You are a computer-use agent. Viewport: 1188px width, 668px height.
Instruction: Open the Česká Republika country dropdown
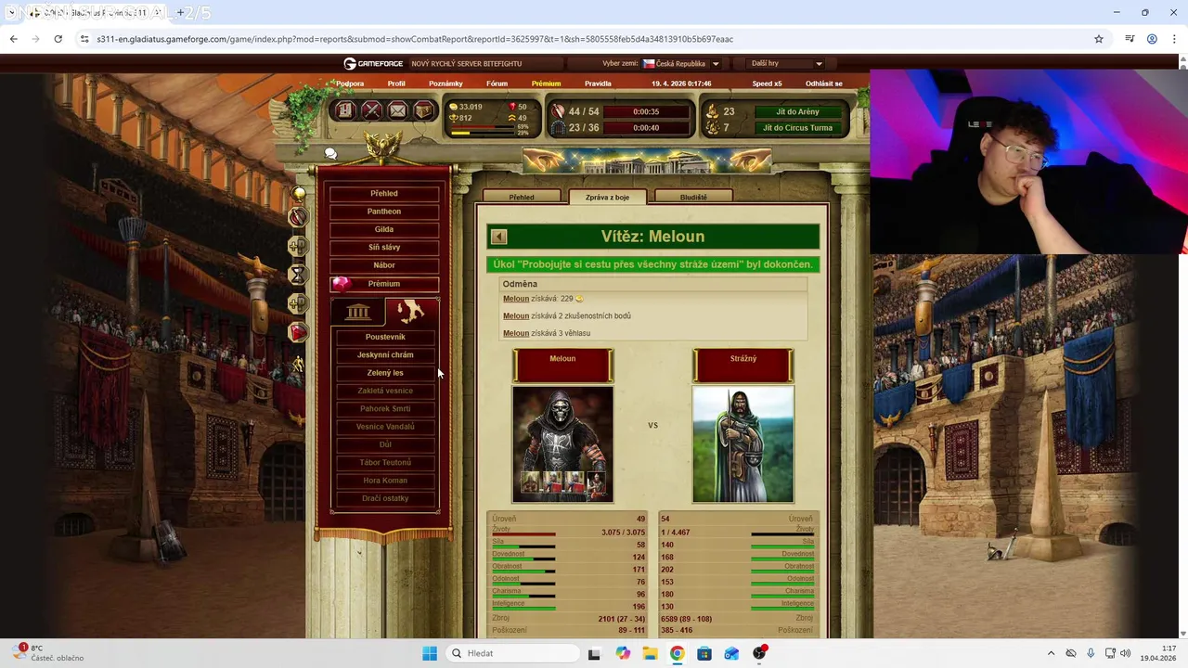[x=681, y=63]
